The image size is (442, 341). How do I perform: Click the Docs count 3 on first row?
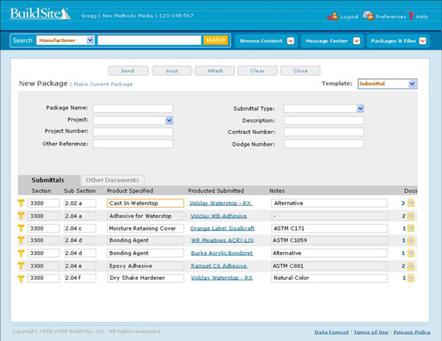(403, 203)
